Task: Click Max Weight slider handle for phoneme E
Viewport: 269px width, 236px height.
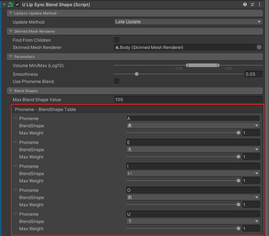Action: tap(238, 157)
